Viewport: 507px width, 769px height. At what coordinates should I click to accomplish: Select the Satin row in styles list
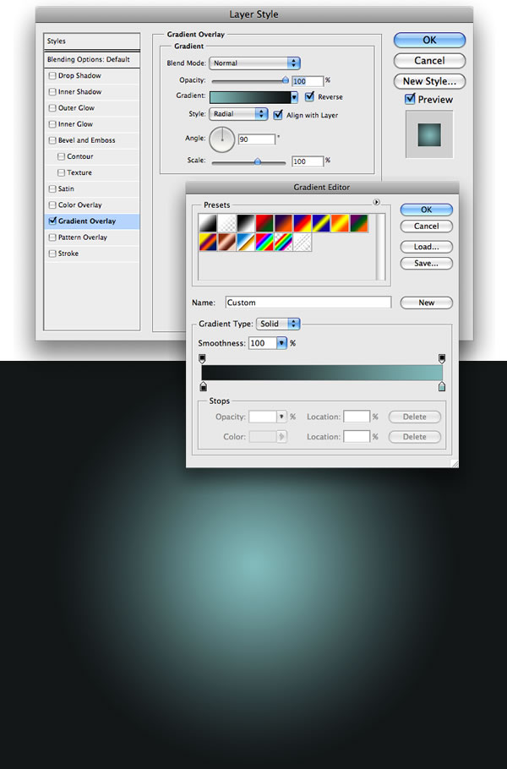pyautogui.click(x=92, y=188)
